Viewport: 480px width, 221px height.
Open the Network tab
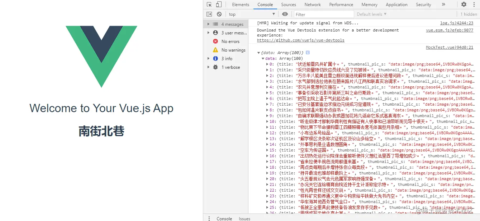pos(313,5)
